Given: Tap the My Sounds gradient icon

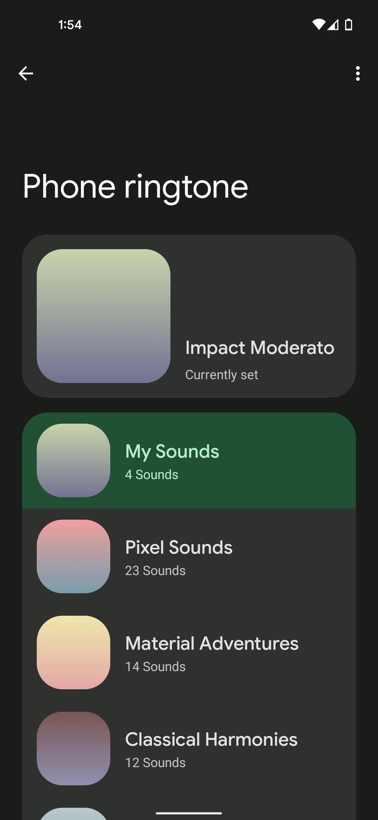Looking at the screenshot, I should pyautogui.click(x=73, y=460).
